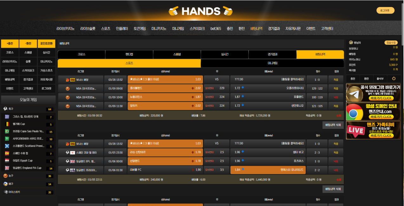The width and height of the screenshot is (404, 206).
Task: Click the soccer ball icon next to 축구
Action: pos(5,109)
